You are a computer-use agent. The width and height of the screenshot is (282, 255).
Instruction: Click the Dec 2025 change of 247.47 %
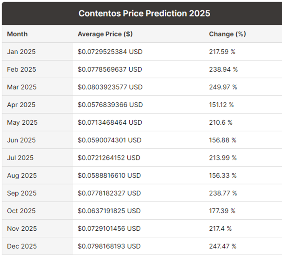pyautogui.click(x=223, y=246)
